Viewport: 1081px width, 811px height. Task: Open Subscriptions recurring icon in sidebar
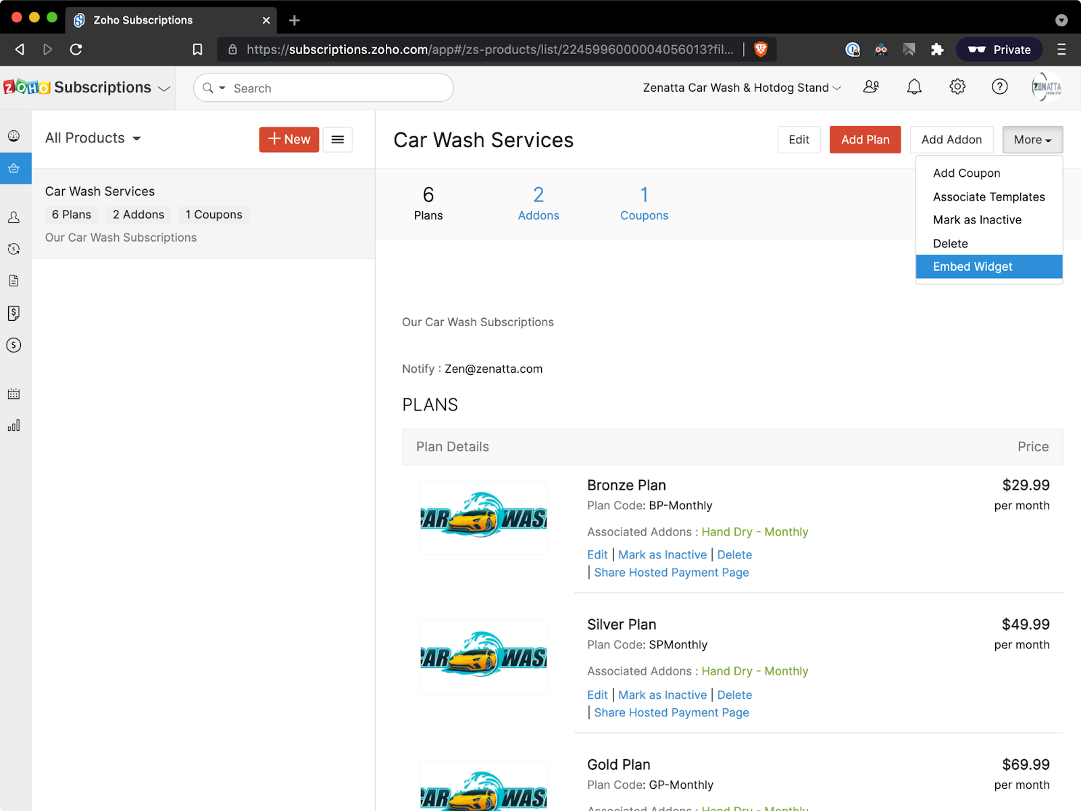(x=14, y=249)
